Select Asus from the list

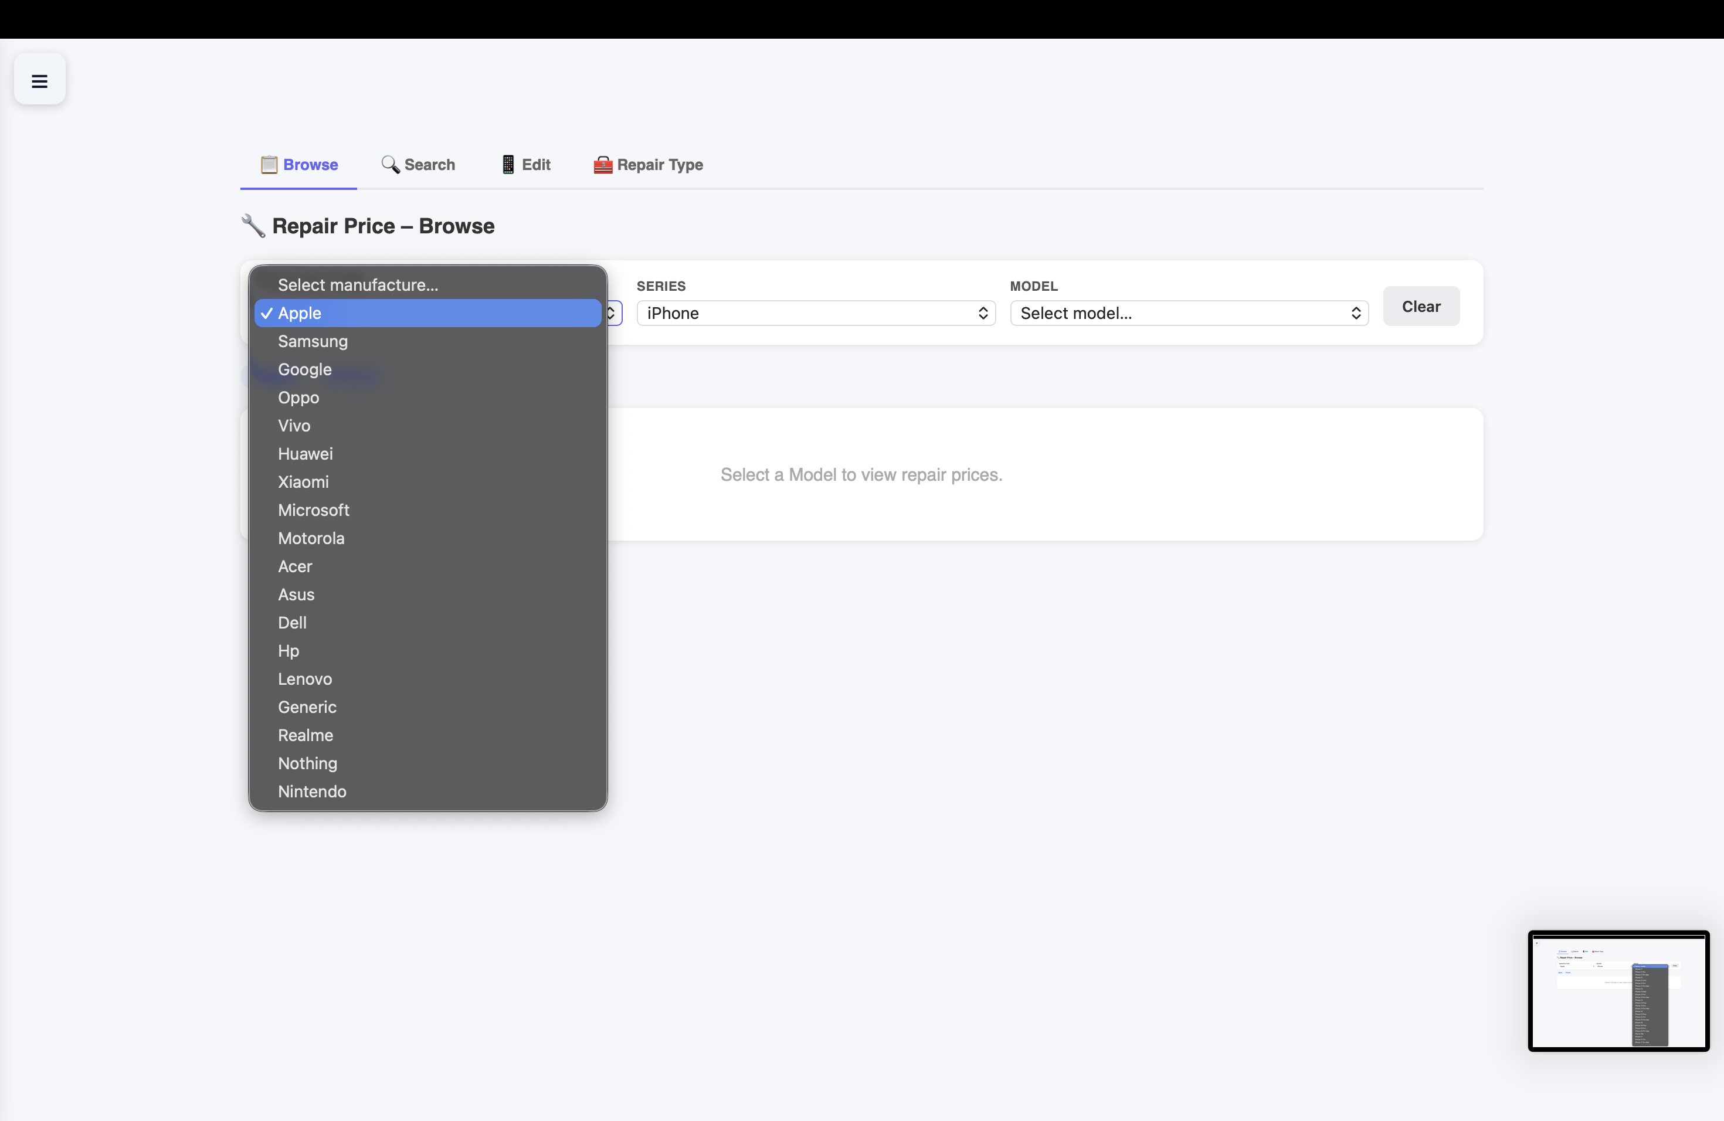tap(428, 595)
